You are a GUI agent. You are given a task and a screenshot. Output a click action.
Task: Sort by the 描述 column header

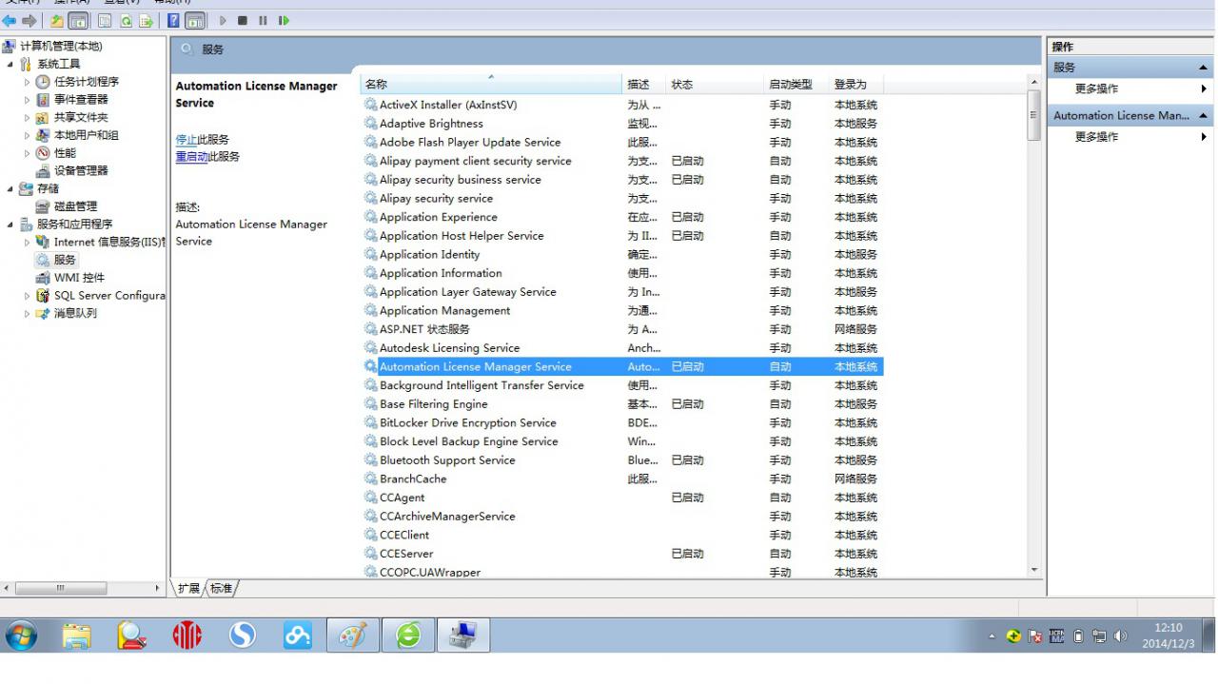pyautogui.click(x=644, y=85)
